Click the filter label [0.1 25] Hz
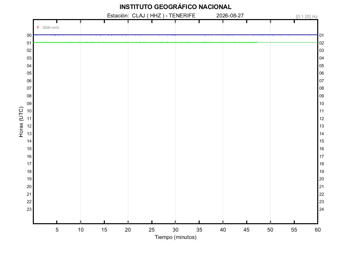Viewport: 343px width, 257px height. pos(307,17)
